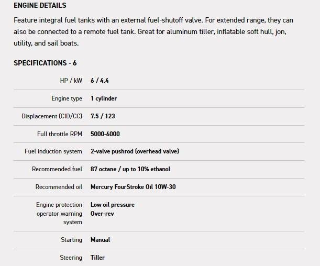The image size is (320, 266).
Task: Click the 2-valve pushrod (overhead valve) text
Action: click(x=135, y=151)
